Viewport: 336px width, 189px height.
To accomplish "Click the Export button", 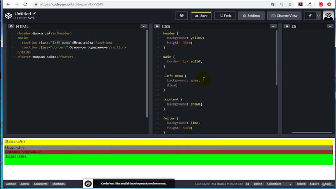I will [x=314, y=184].
